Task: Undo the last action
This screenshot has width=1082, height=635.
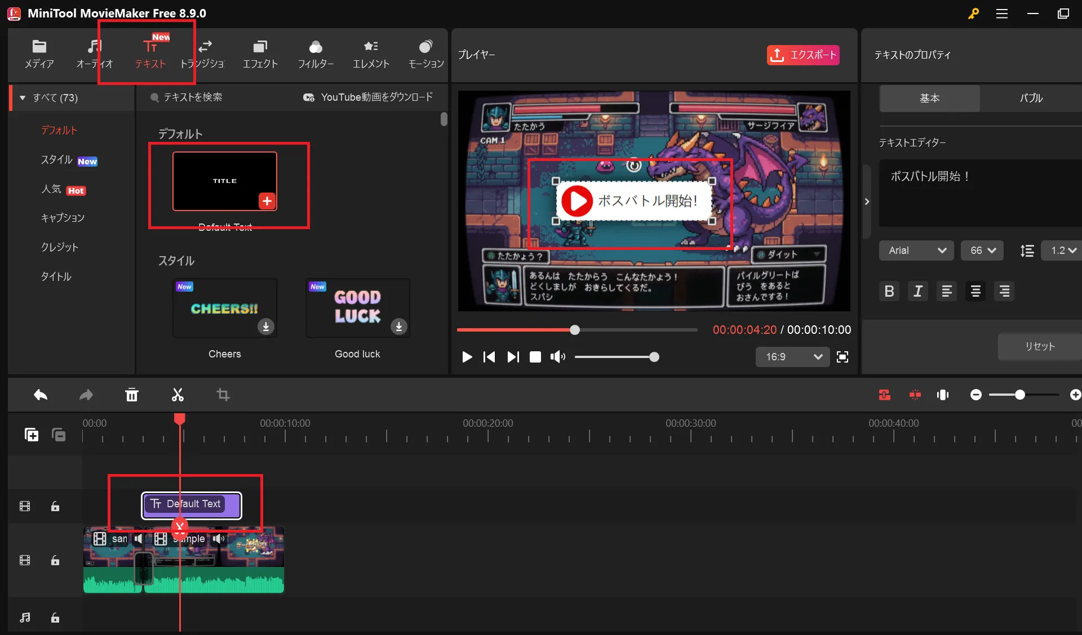Action: coord(41,395)
